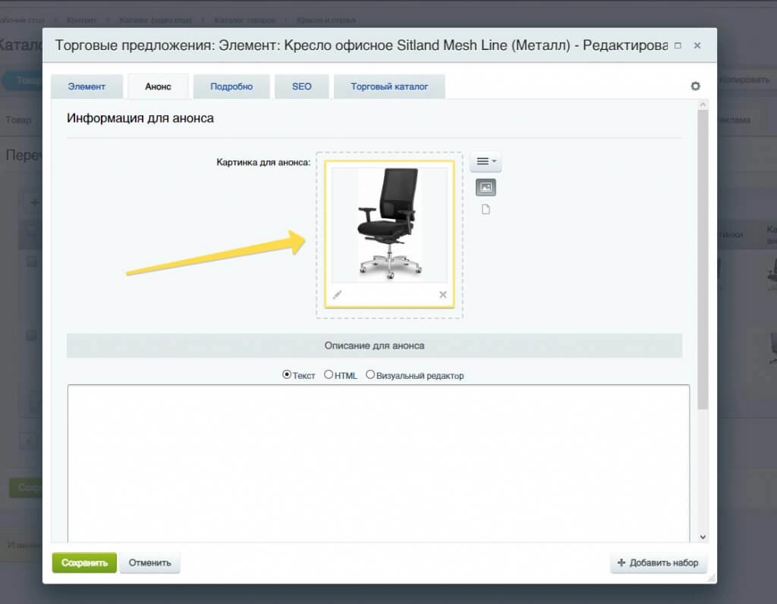Click the vertical scrollbar thumb
Screen dimensions: 777x604
[703, 259]
